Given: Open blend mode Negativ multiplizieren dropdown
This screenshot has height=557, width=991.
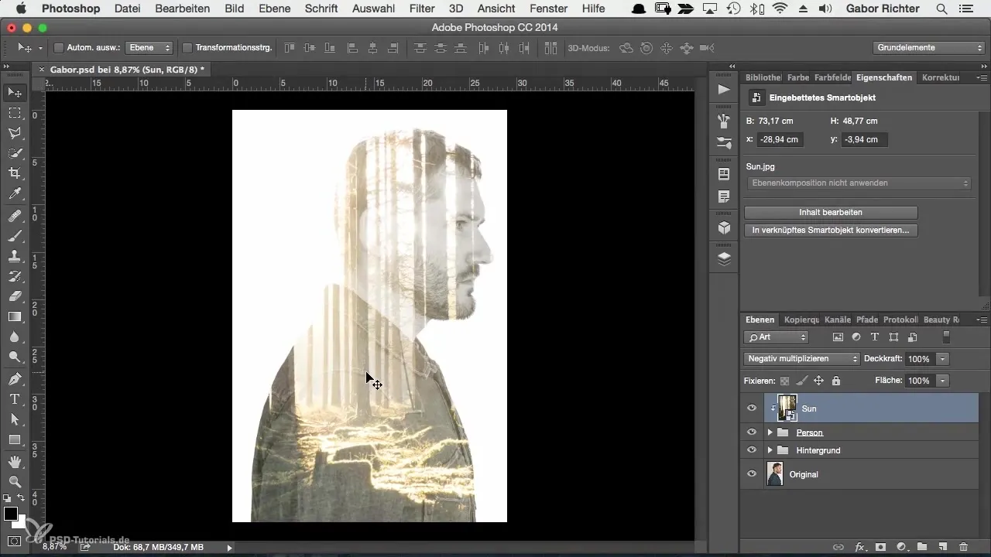Looking at the screenshot, I should [801, 359].
